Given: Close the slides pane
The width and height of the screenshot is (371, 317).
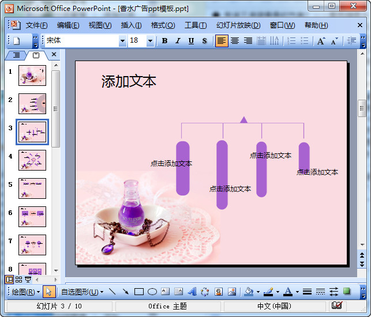Looking at the screenshot, I should pos(54,54).
